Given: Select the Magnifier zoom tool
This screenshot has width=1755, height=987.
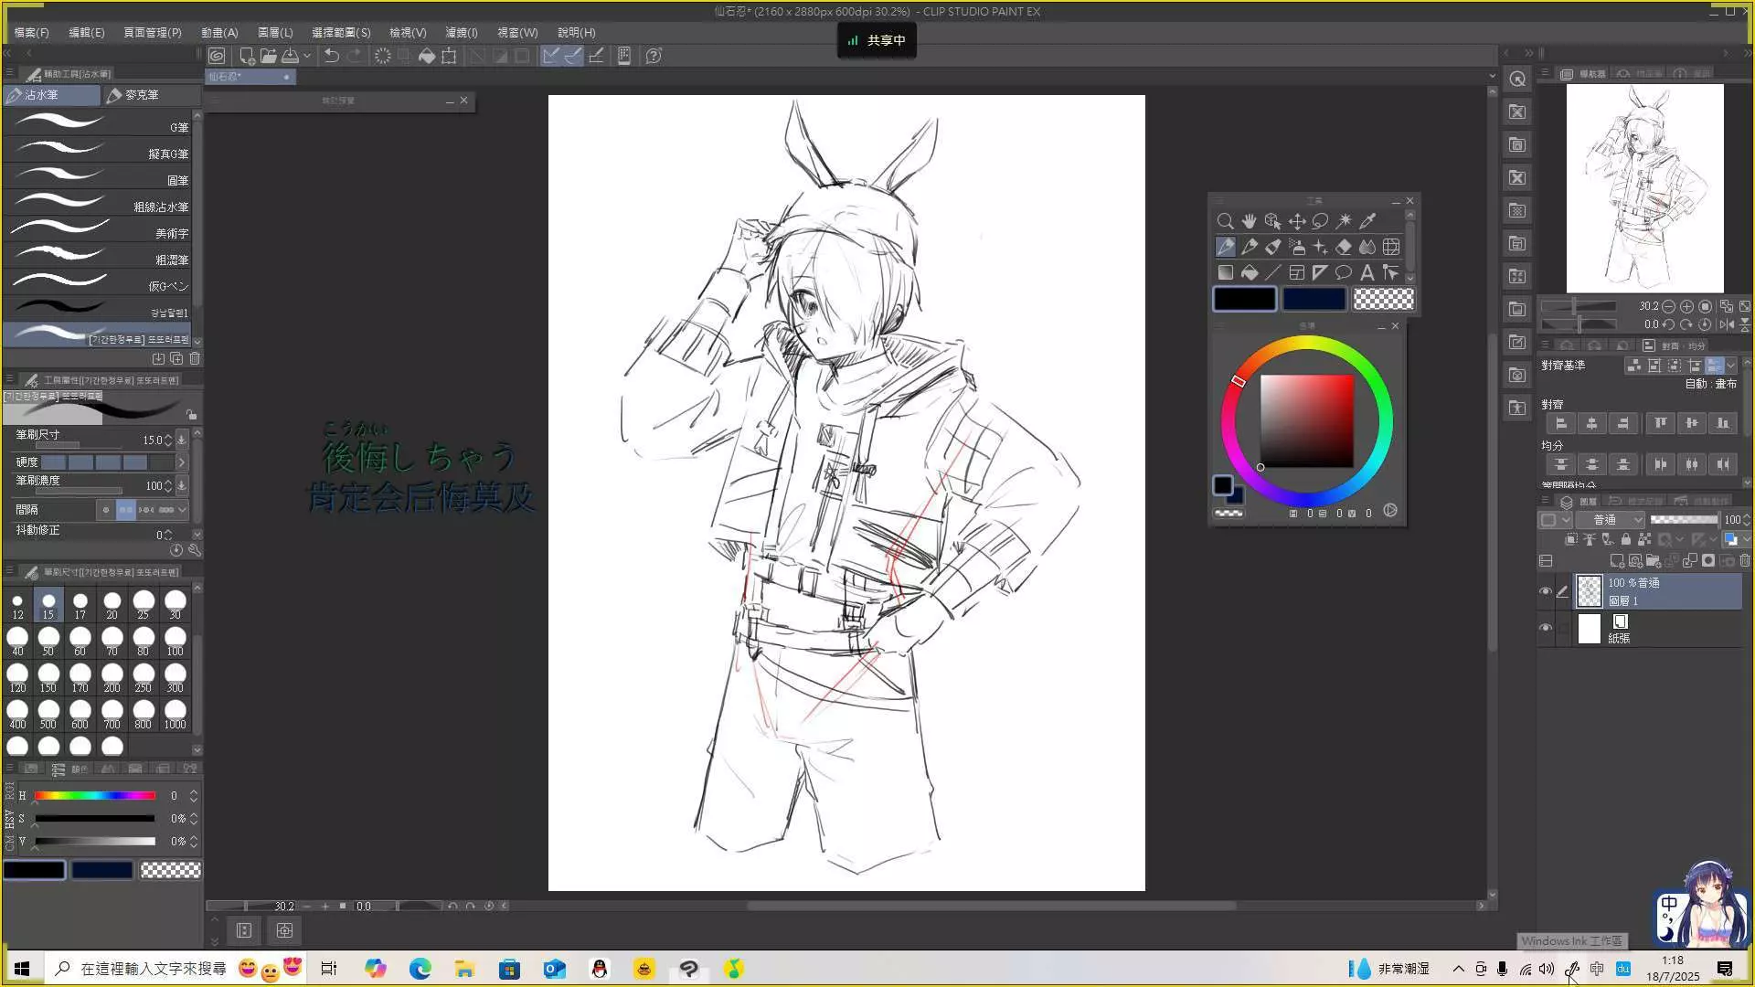Looking at the screenshot, I should point(1225,221).
